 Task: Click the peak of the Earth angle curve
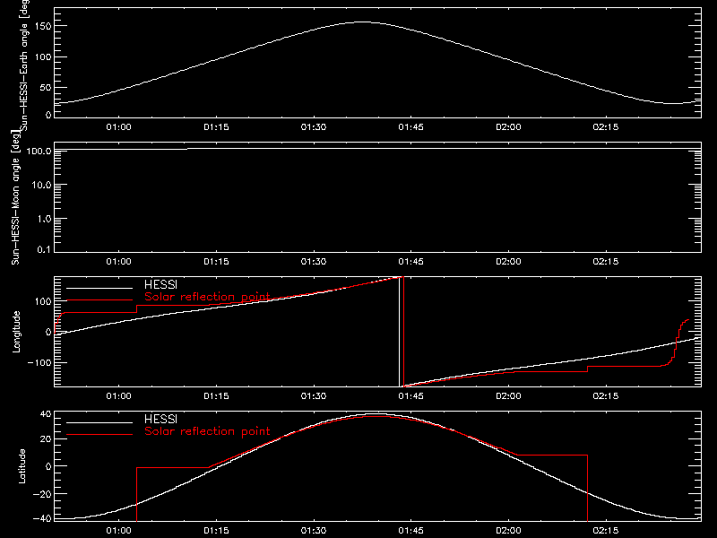[x=362, y=22]
